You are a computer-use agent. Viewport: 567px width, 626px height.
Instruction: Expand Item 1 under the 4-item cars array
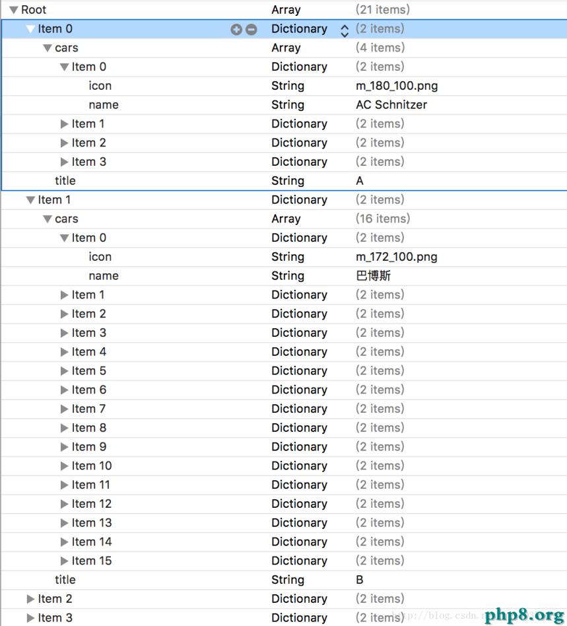(64, 124)
